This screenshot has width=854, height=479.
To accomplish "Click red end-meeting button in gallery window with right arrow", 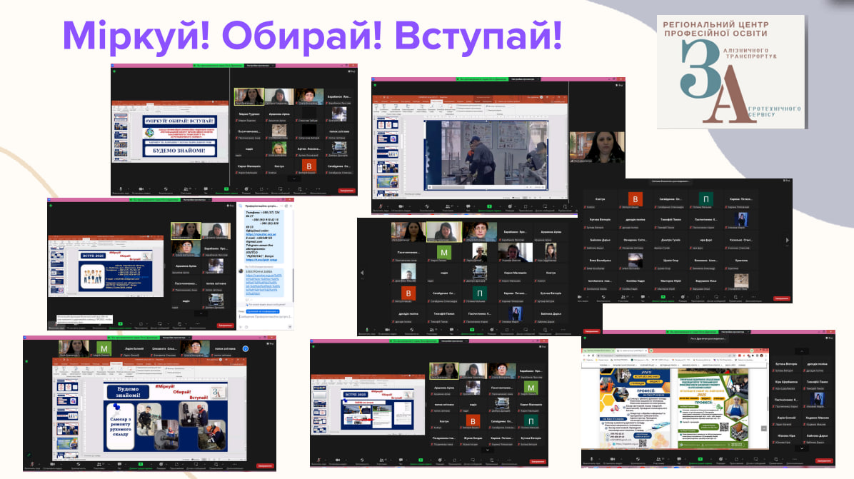I will [782, 299].
